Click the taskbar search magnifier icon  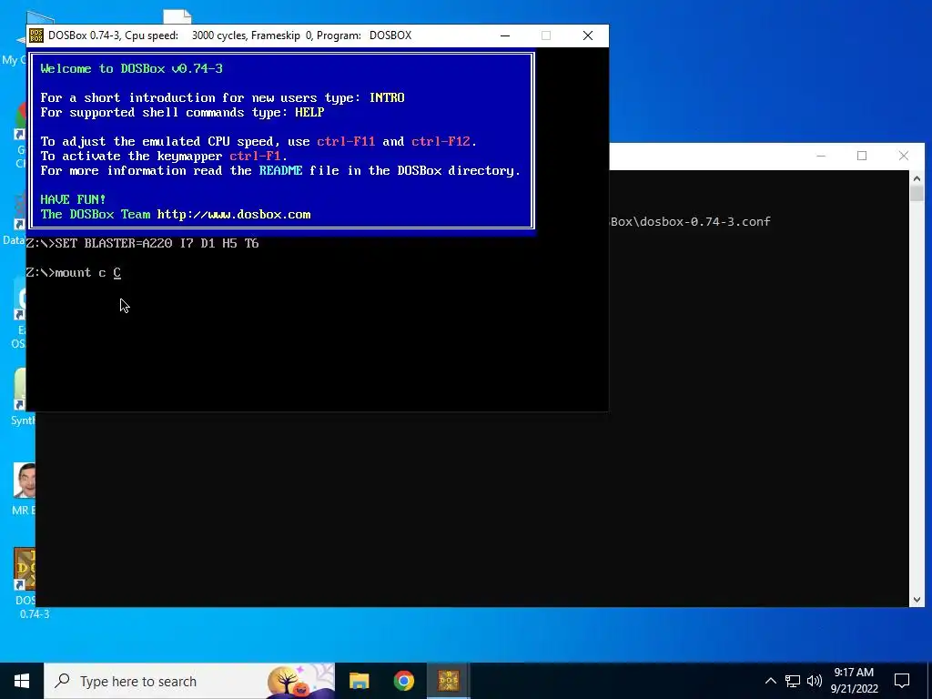point(62,681)
